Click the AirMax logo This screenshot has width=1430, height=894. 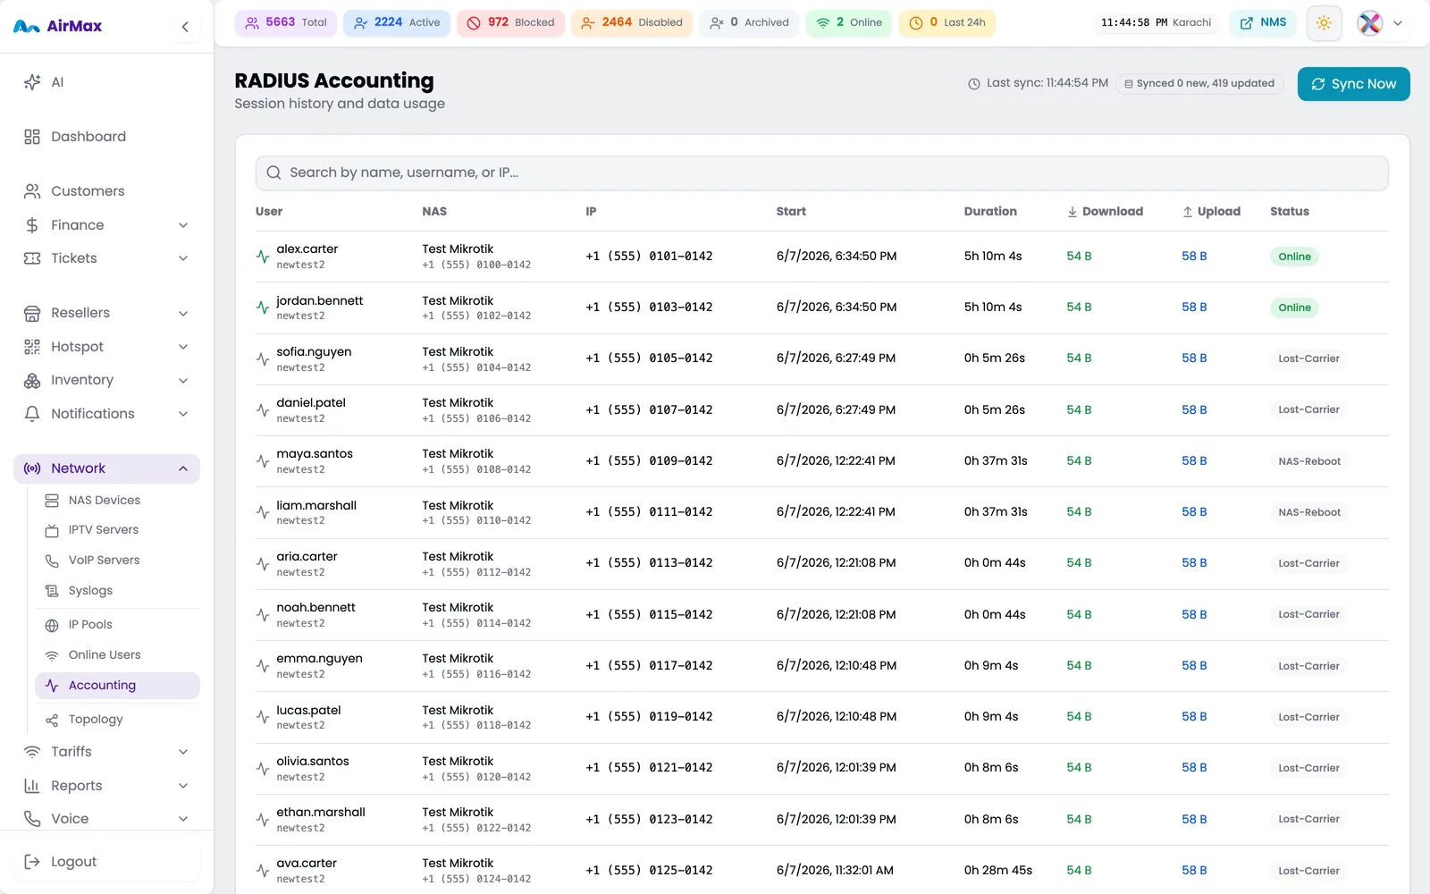[x=57, y=26]
